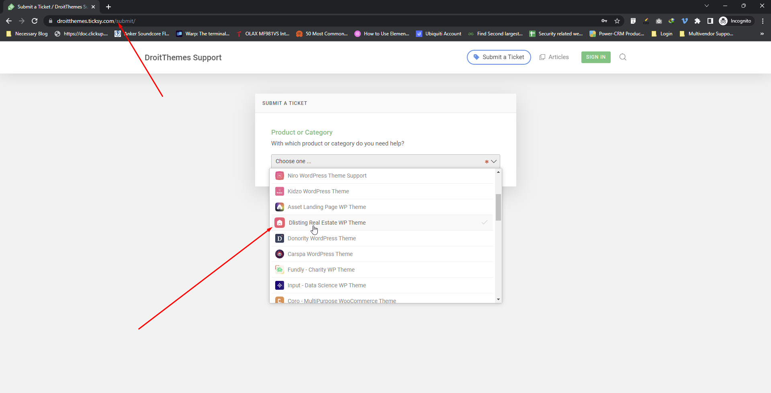The image size is (771, 393).
Task: Click the dropdown chevron arrow
Action: point(494,161)
